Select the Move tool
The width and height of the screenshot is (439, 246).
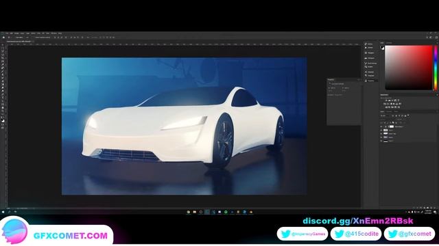[x=3, y=45]
